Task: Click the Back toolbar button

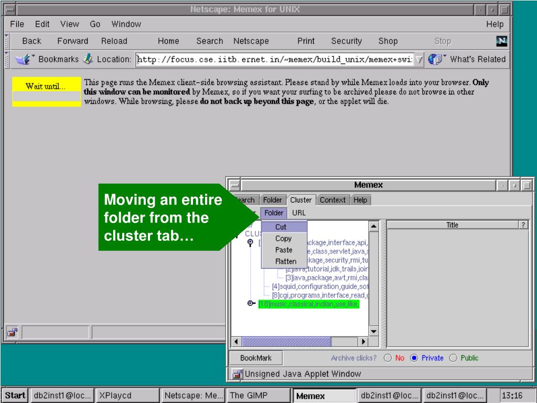Action: pos(31,41)
